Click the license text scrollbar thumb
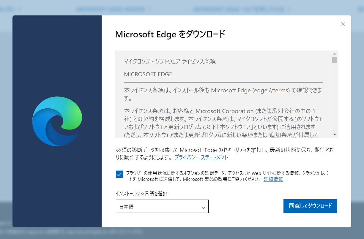 point(335,60)
